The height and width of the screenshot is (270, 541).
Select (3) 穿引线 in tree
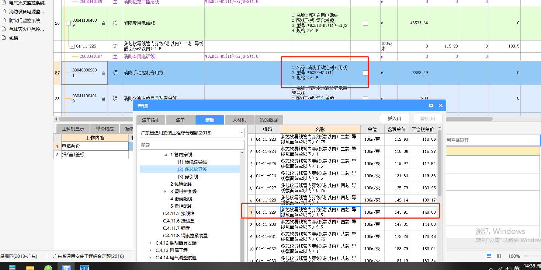[x=188, y=177]
